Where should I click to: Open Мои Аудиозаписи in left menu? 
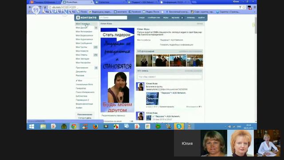[84, 40]
